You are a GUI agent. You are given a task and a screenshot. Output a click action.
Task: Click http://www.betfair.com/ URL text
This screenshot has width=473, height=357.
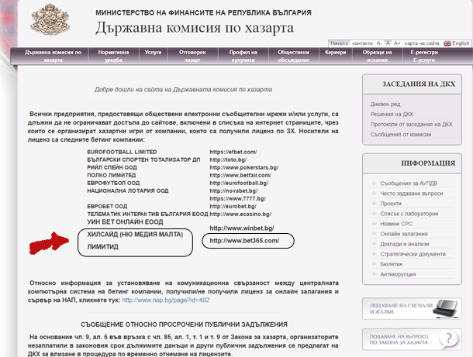click(240, 175)
